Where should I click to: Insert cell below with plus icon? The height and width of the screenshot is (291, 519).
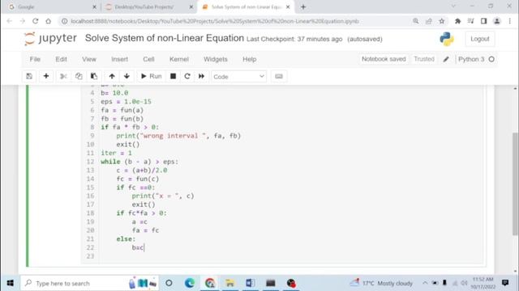click(x=46, y=76)
